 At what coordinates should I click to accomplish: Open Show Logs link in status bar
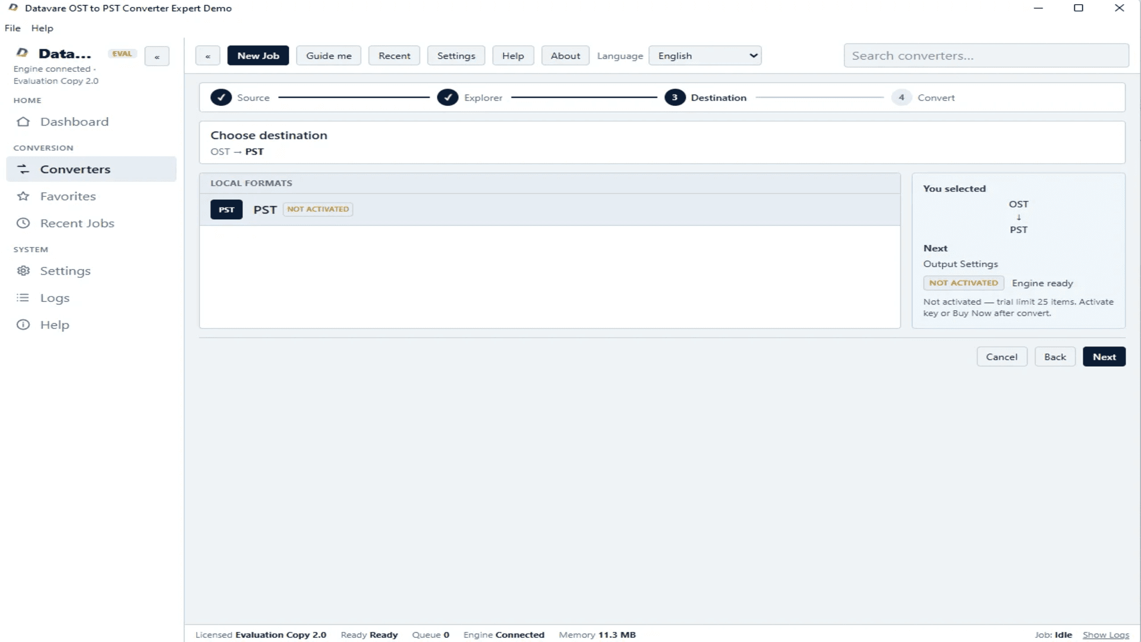1105,635
